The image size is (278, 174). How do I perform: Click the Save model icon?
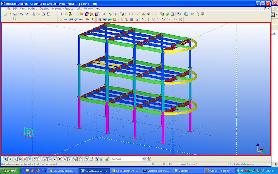[x=15, y=14]
